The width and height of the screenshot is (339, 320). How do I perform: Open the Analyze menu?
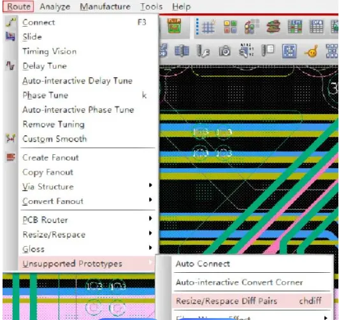click(x=55, y=6)
